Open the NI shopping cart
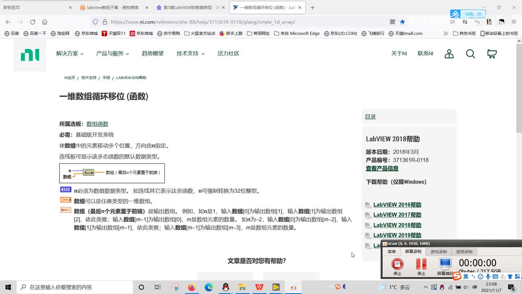This screenshot has height=294, width=522. [x=492, y=54]
